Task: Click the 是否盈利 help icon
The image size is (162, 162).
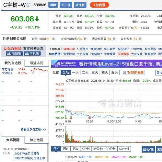Action: point(134,39)
